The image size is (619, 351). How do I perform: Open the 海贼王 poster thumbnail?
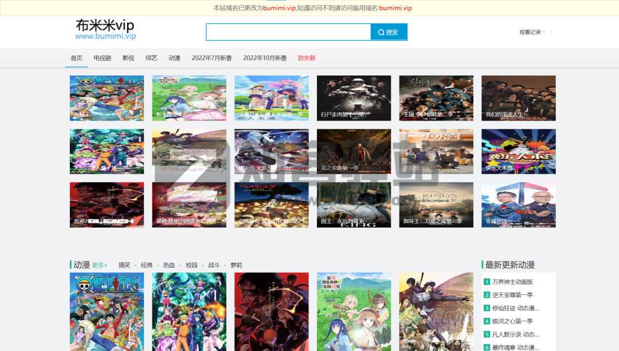pyautogui.click(x=106, y=98)
